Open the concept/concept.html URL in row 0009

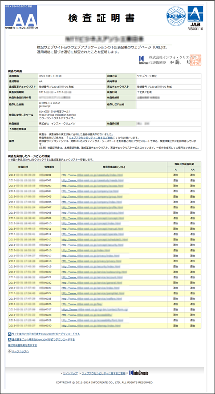[x=93, y=218]
